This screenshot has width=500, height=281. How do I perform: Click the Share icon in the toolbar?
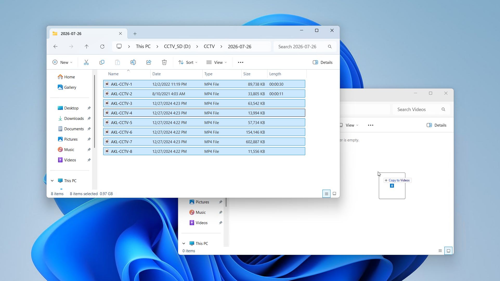[x=149, y=62]
